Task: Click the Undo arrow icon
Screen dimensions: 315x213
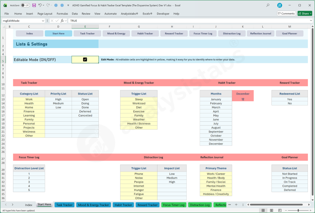Action: click(x=40, y=6)
